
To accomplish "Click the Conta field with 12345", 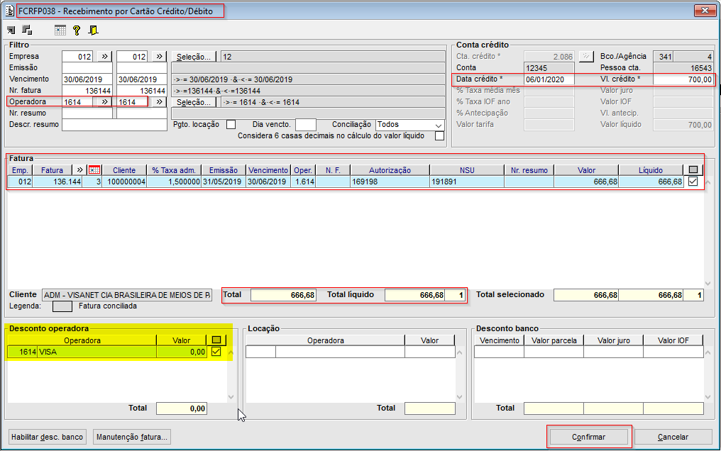I will 549,67.
